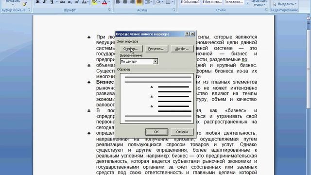This screenshot has width=311, height=175.
Task: Apply italic (К) formatting
Action: click(44, 2)
